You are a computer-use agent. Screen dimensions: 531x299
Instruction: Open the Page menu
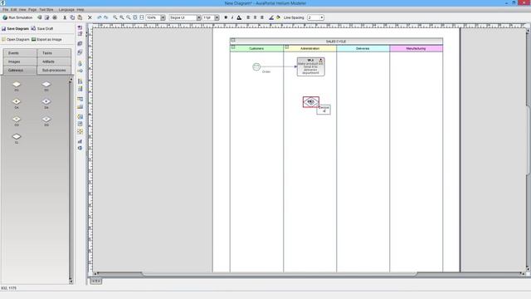pos(32,10)
